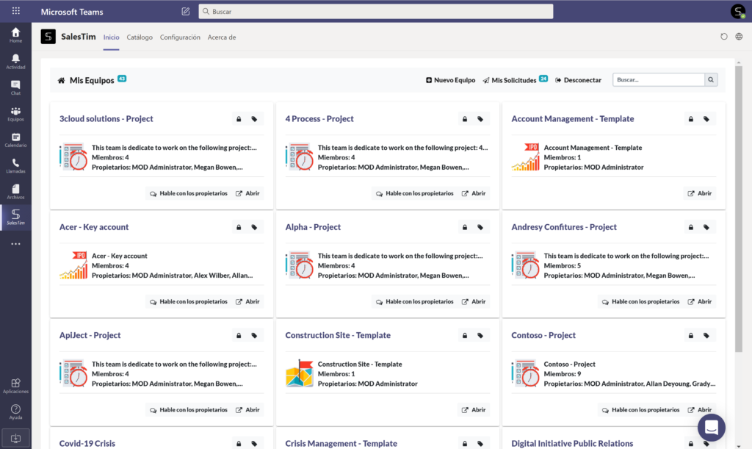Viewport: 752px width, 449px height.
Task: Click the Mis Equipos heading
Action: [92, 80]
